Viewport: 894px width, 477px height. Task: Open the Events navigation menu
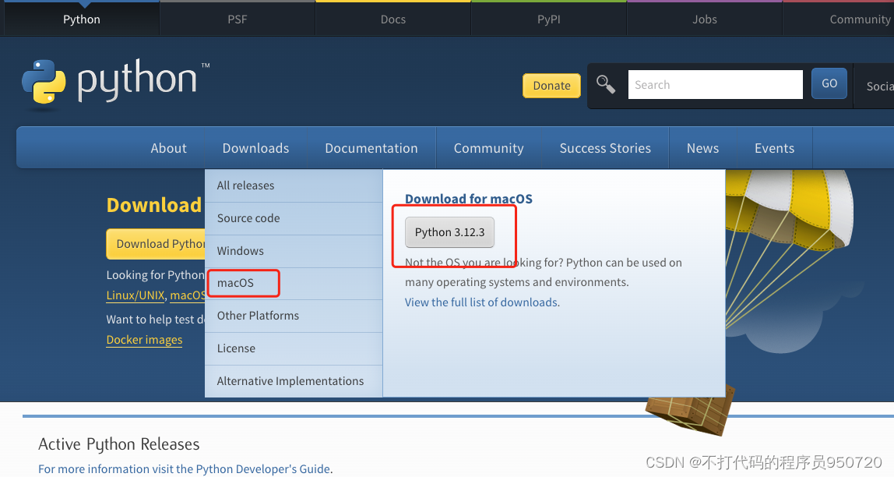tap(774, 148)
